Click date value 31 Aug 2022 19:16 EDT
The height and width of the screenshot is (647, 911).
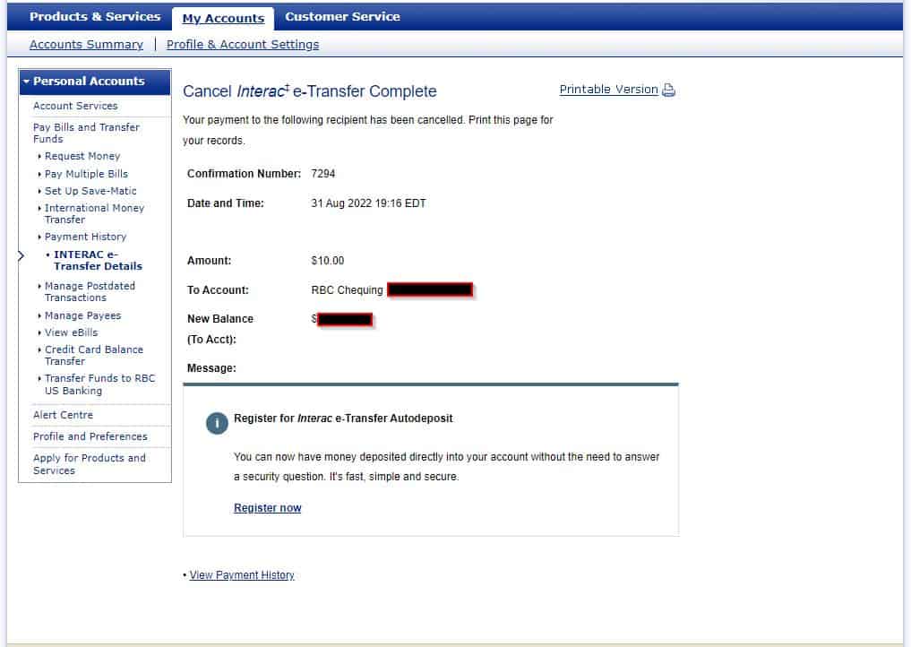[368, 203]
